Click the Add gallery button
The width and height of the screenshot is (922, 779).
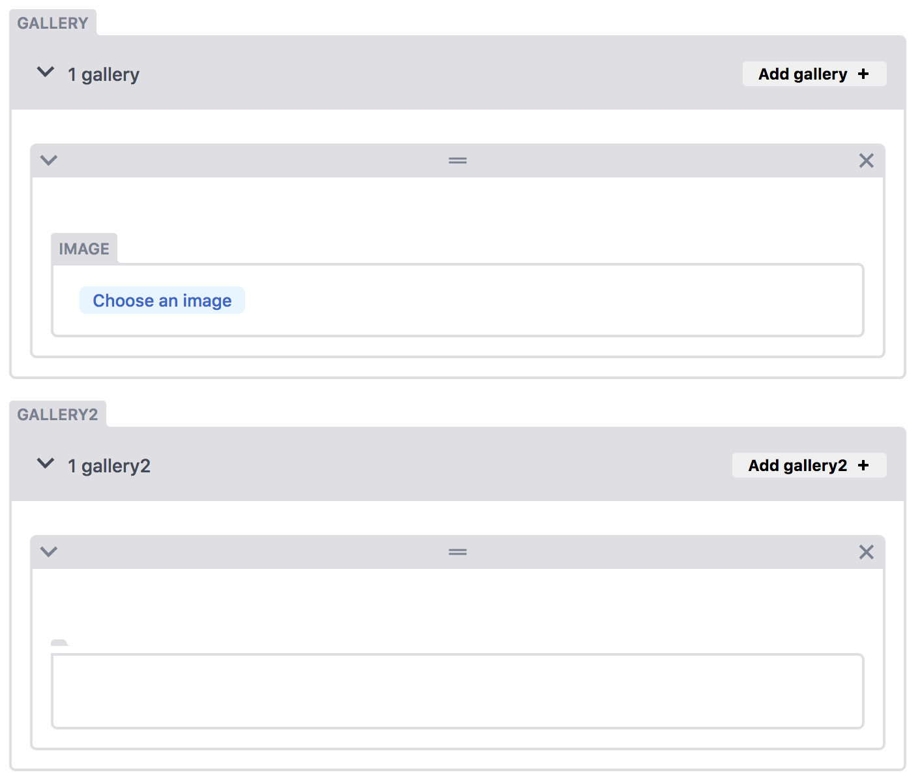coord(814,74)
